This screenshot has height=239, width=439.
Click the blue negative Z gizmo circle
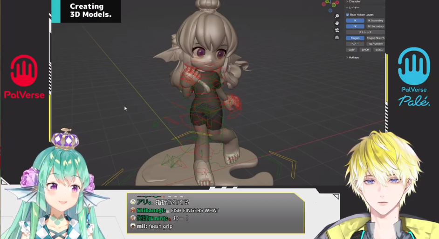(x=330, y=10)
